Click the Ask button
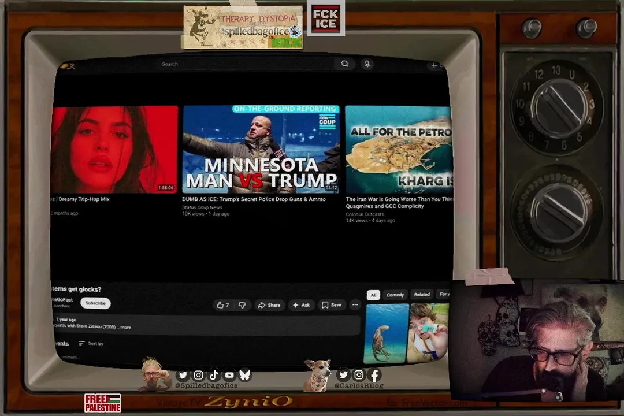 coord(301,305)
